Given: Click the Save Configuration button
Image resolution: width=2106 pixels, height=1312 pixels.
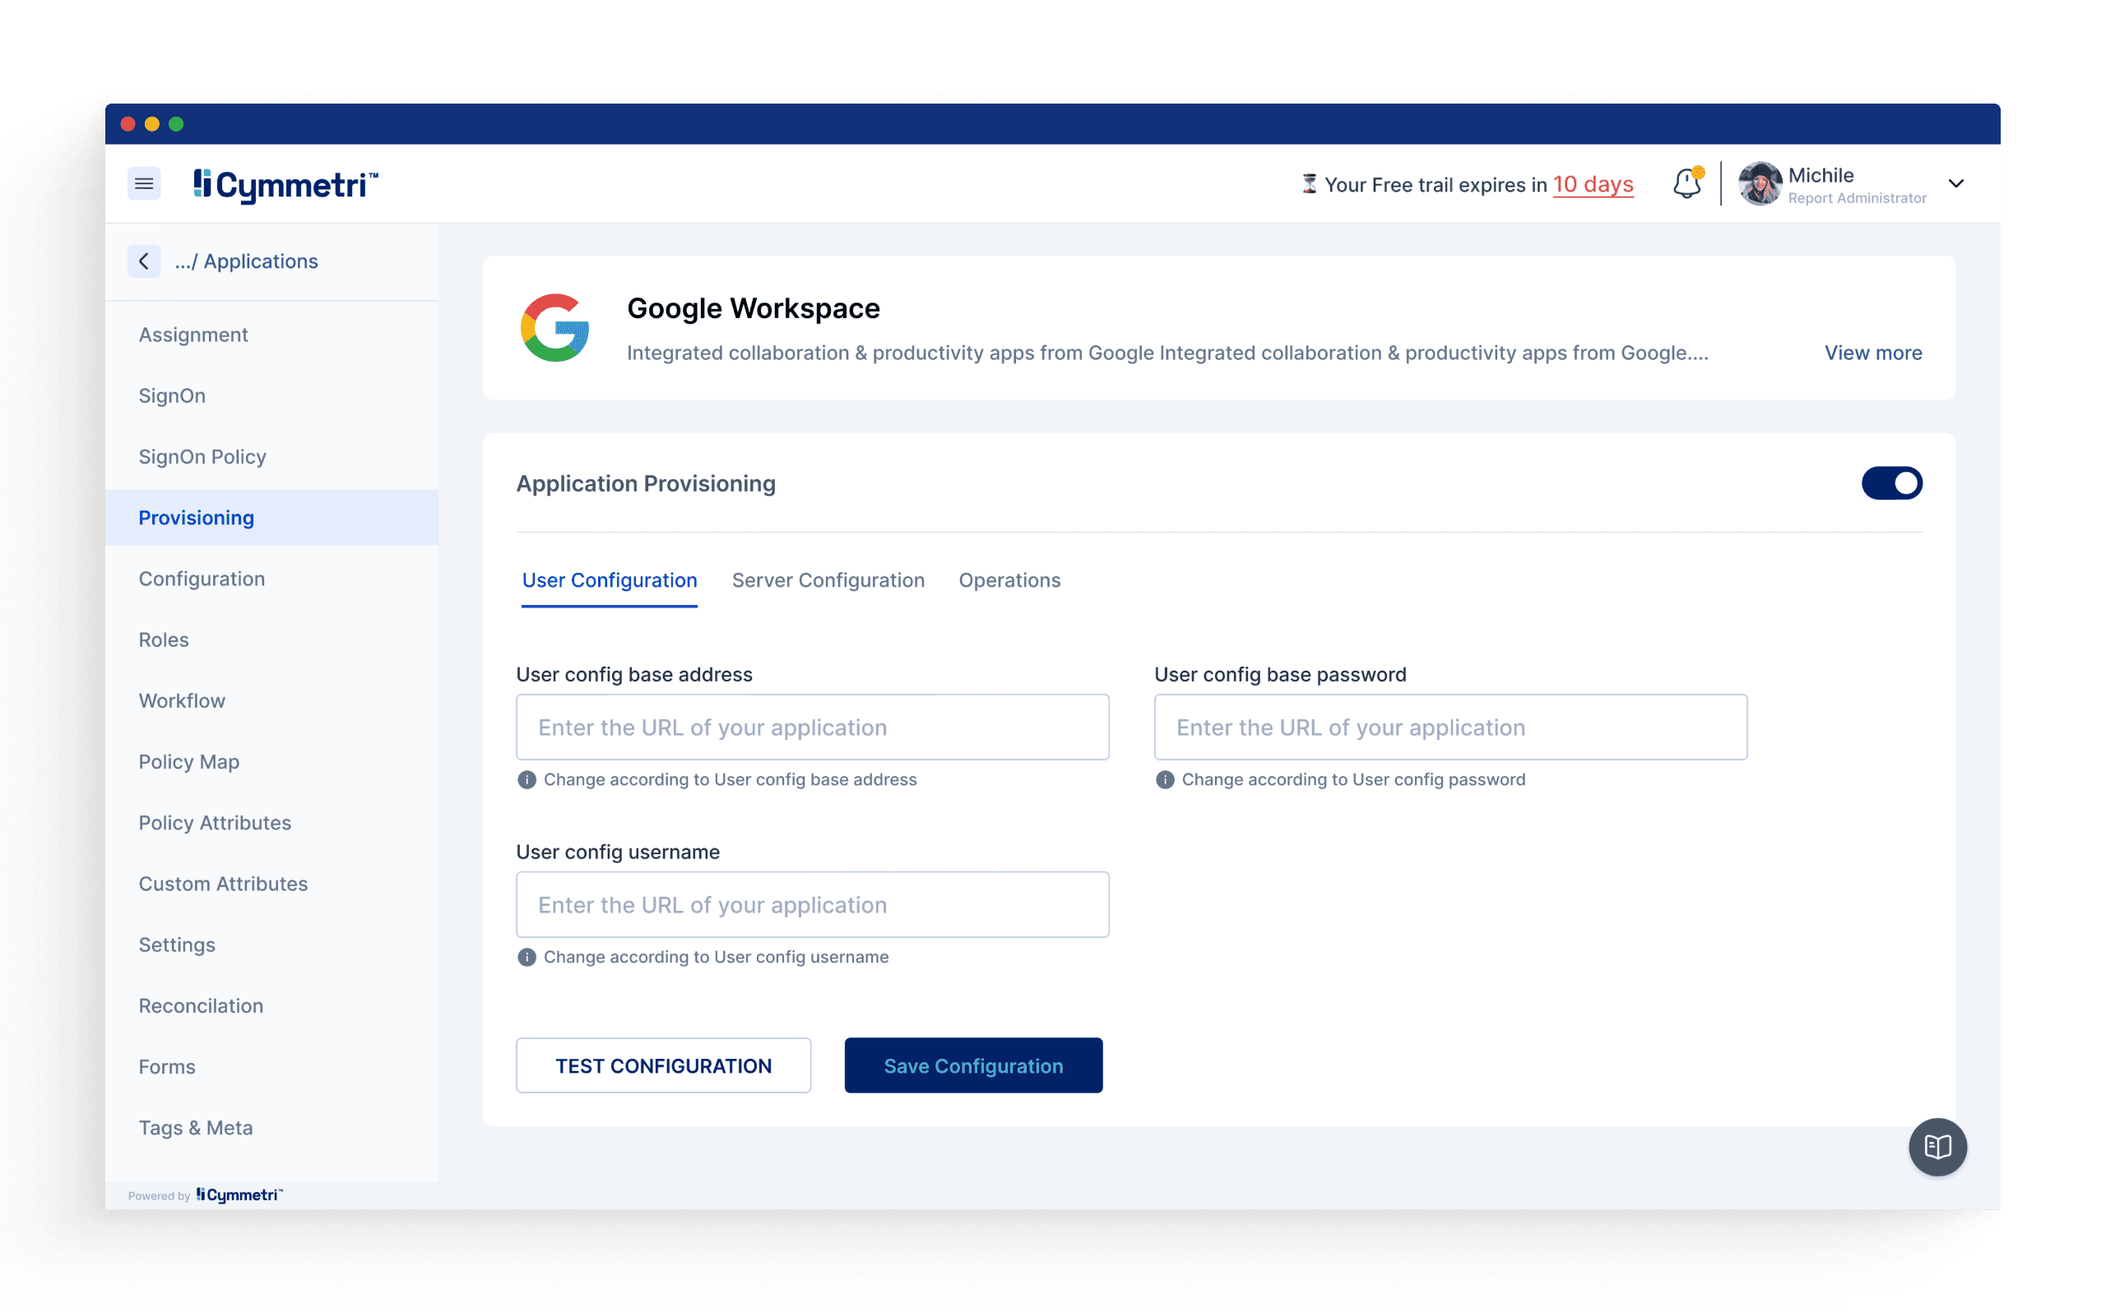Looking at the screenshot, I should [x=973, y=1065].
